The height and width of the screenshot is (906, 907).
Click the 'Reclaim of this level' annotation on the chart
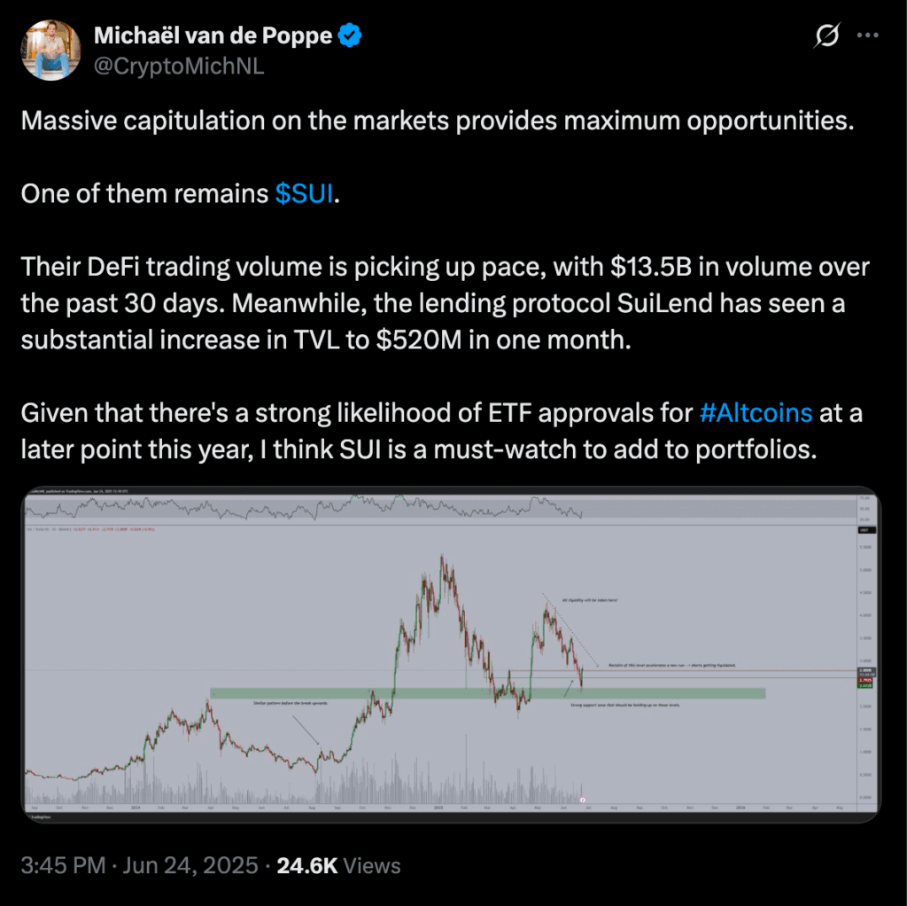tap(672, 665)
